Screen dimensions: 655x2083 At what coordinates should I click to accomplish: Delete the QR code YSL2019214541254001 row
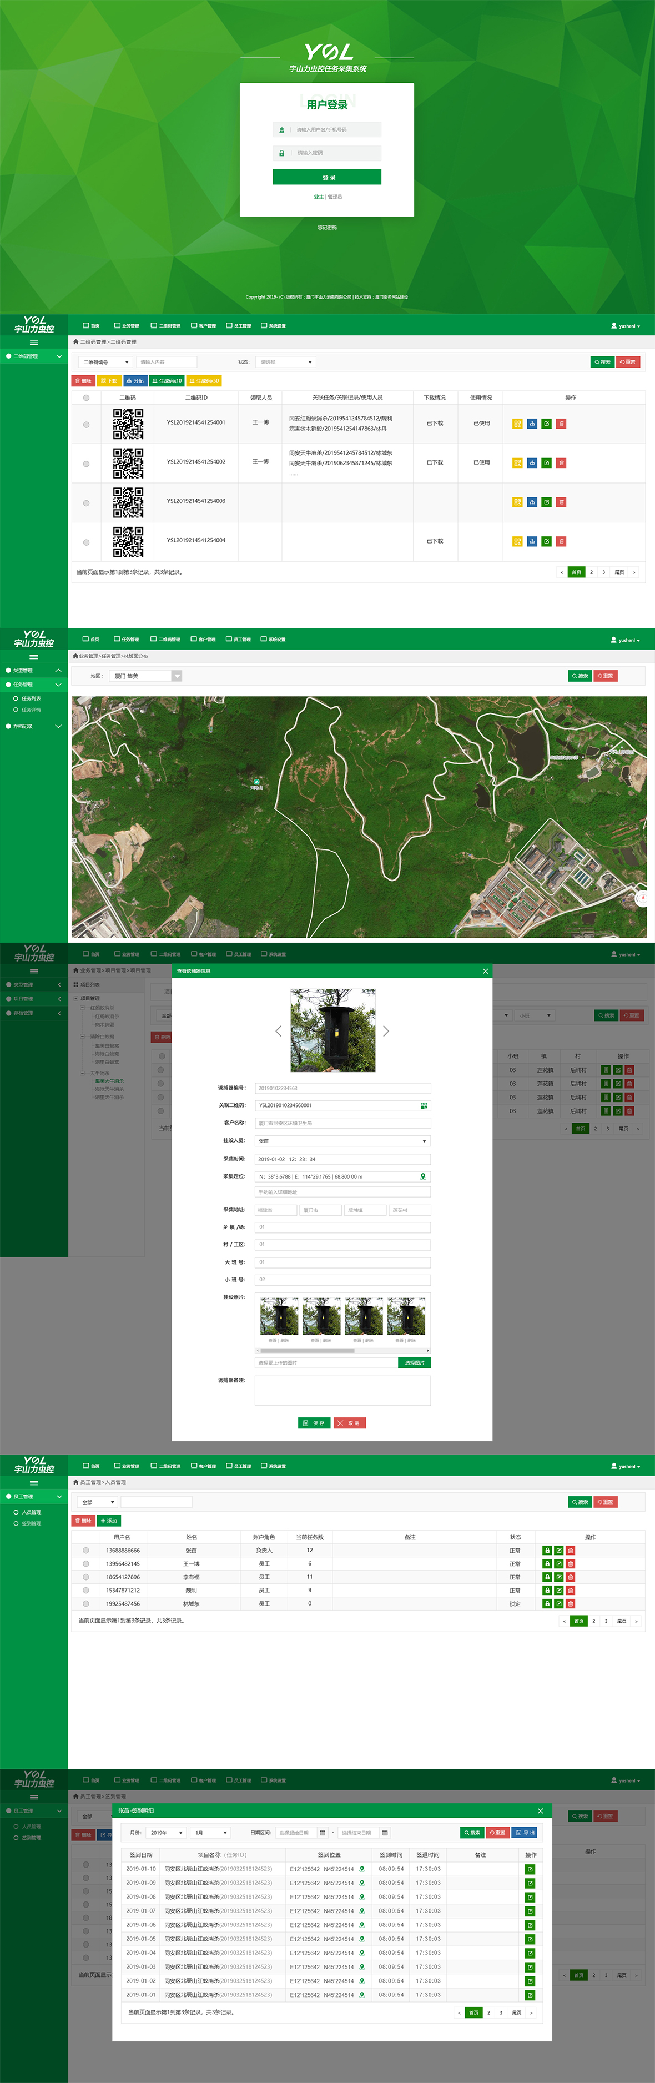[561, 424]
